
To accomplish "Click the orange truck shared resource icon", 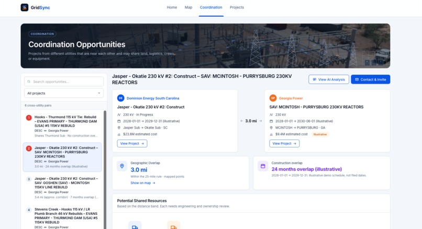I will tap(174, 226).
